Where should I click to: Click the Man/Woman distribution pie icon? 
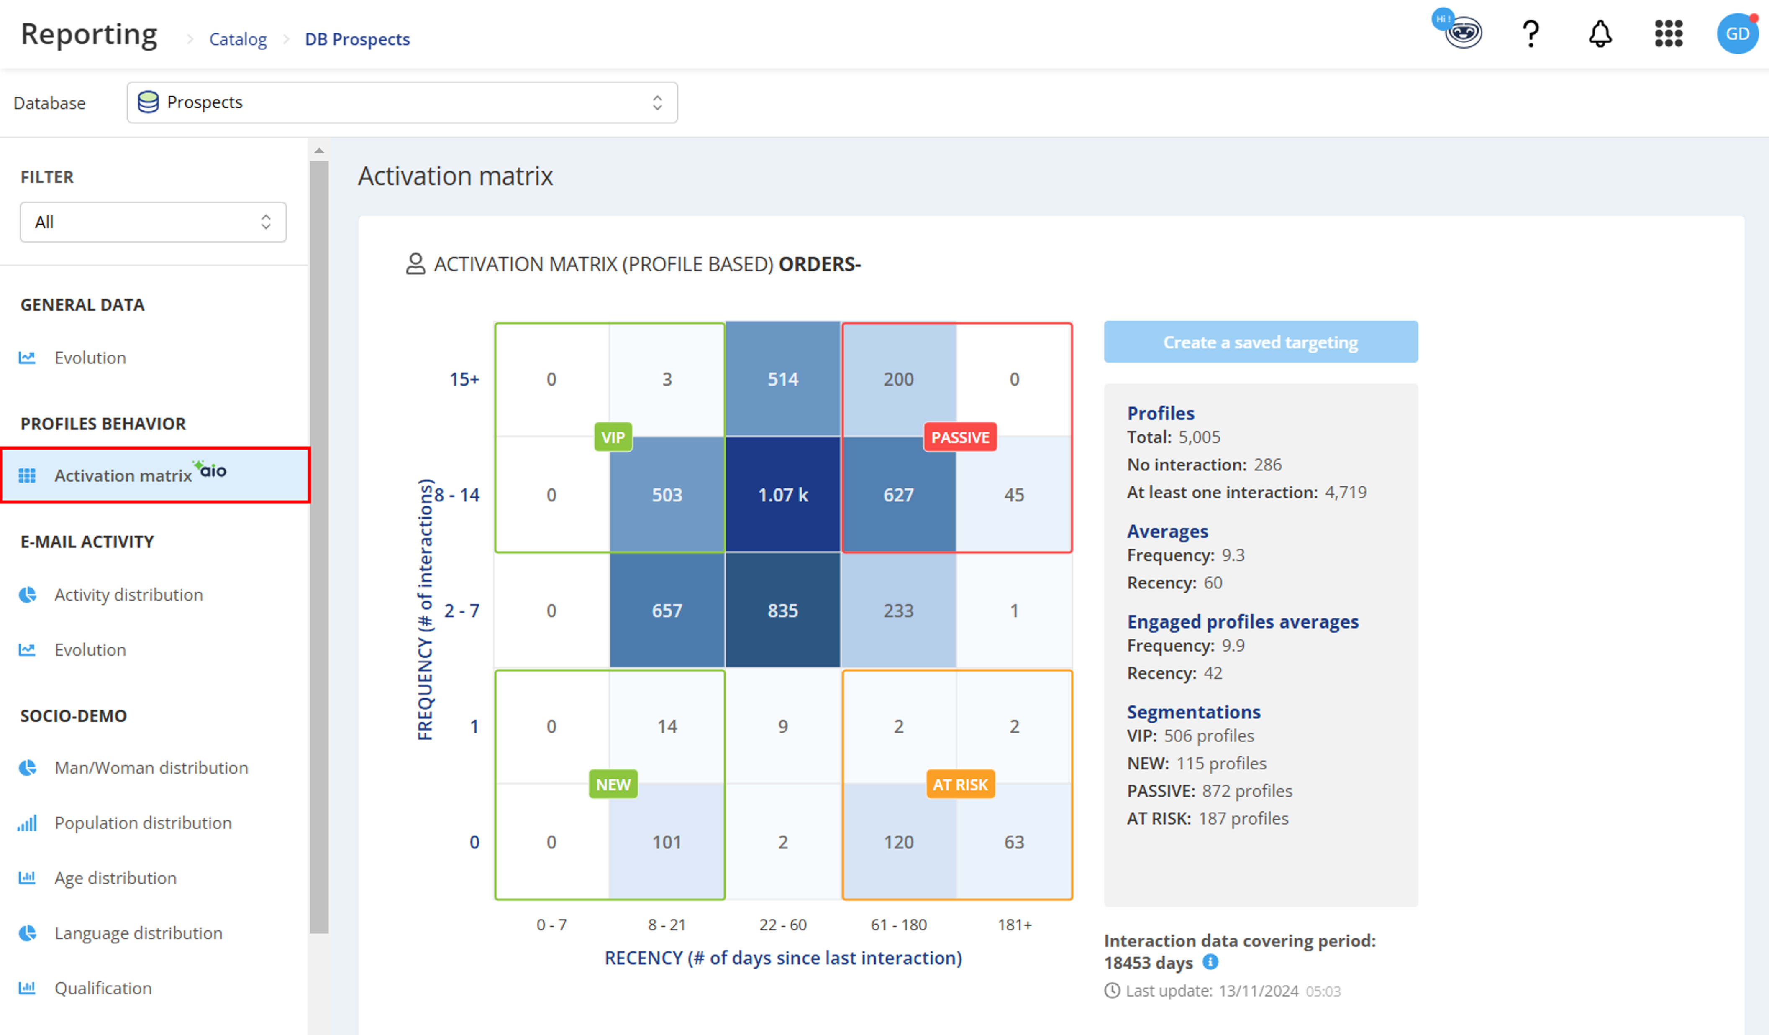coord(27,767)
